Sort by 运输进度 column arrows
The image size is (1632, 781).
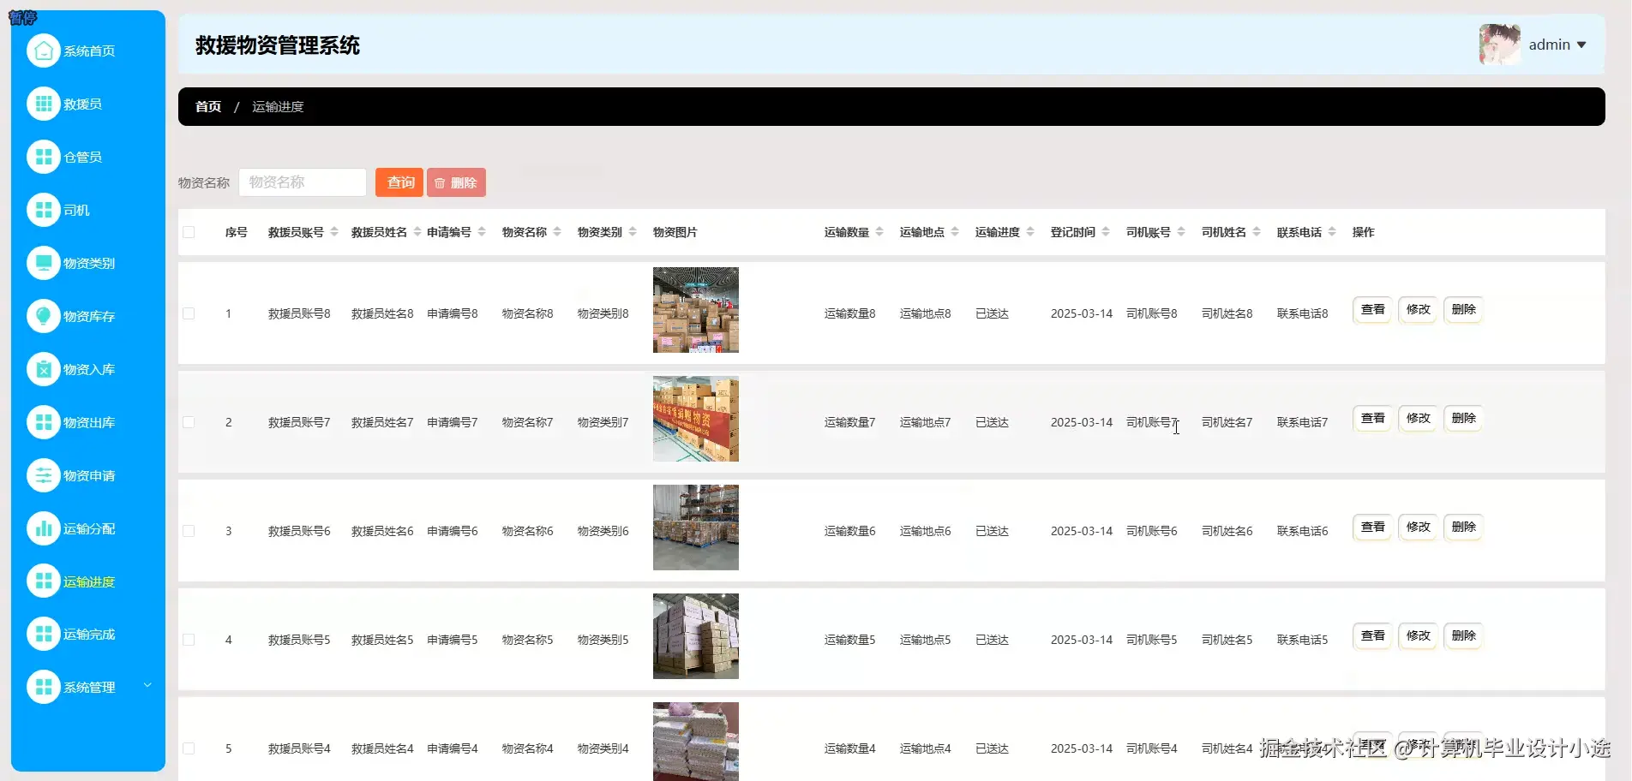click(1030, 232)
